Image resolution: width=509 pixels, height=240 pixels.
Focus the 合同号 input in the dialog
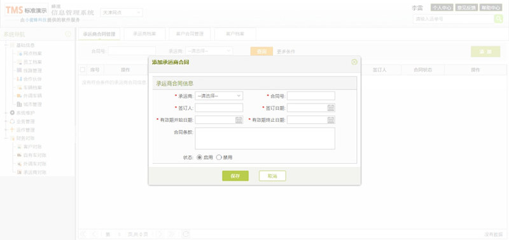coord(311,96)
